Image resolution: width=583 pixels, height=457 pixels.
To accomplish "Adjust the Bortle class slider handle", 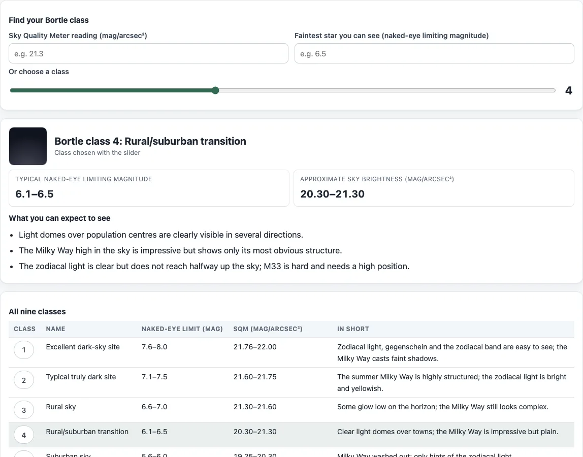I will 215,90.
